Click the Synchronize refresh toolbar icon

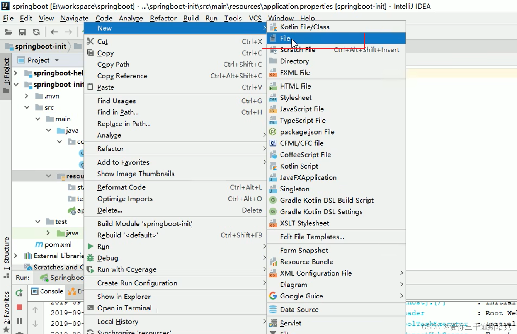(x=36, y=32)
